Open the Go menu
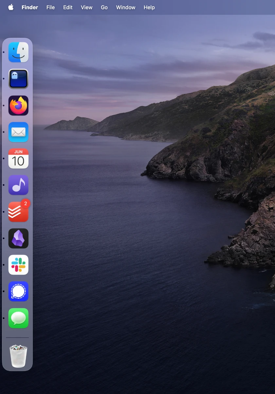Viewport: 275px width, 394px height. [104, 7]
